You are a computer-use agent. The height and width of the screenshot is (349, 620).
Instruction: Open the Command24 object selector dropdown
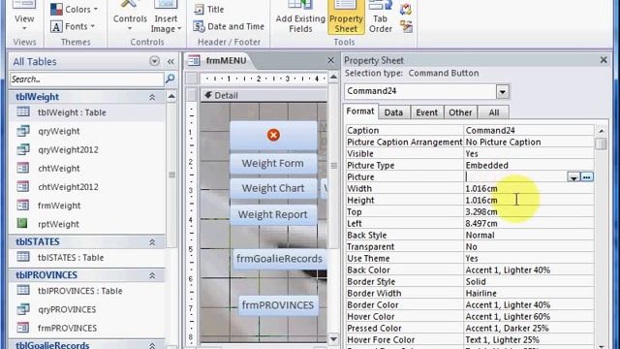click(x=502, y=92)
